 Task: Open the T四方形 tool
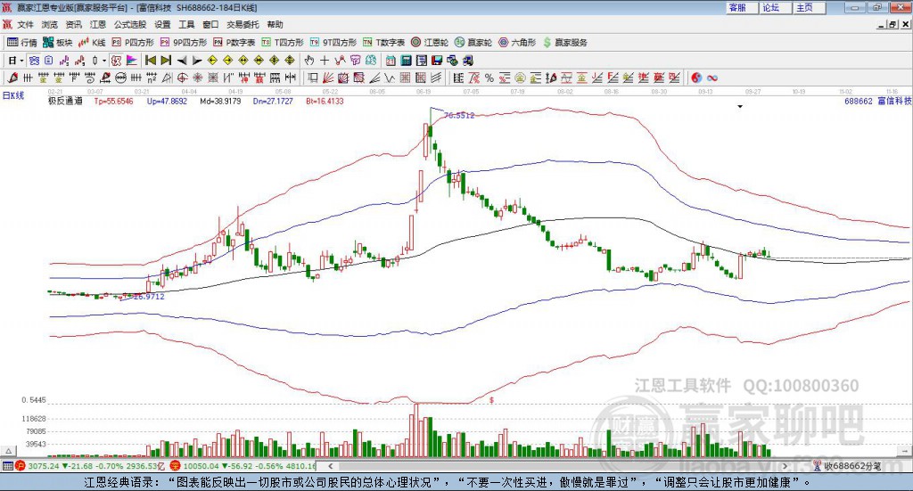click(x=283, y=43)
